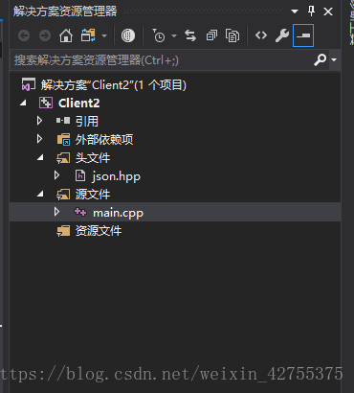
Task: Select the 资源文件 folder
Action: (x=99, y=231)
